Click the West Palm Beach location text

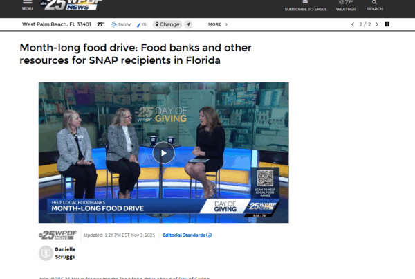[x=57, y=24]
